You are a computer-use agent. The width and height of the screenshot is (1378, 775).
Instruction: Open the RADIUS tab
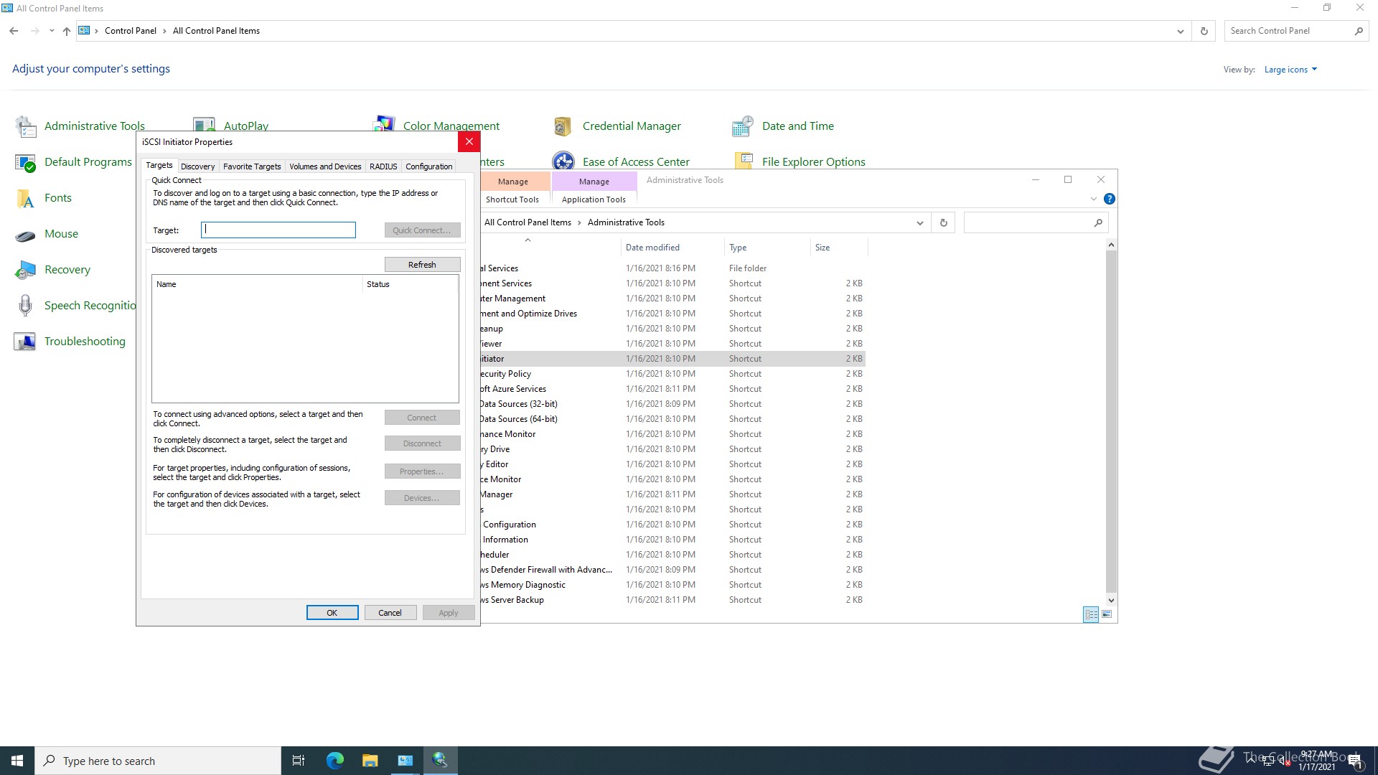383,166
